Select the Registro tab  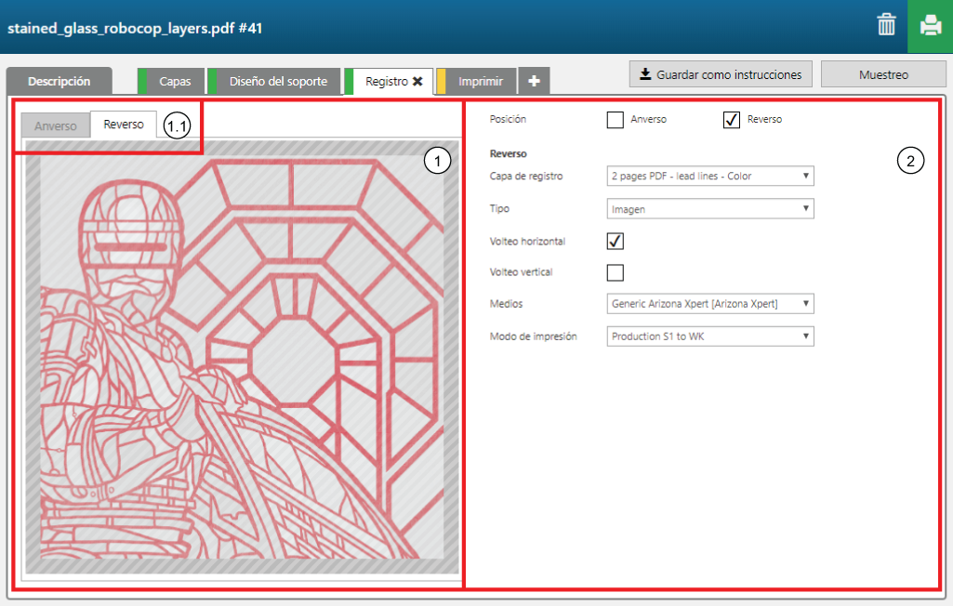[387, 82]
